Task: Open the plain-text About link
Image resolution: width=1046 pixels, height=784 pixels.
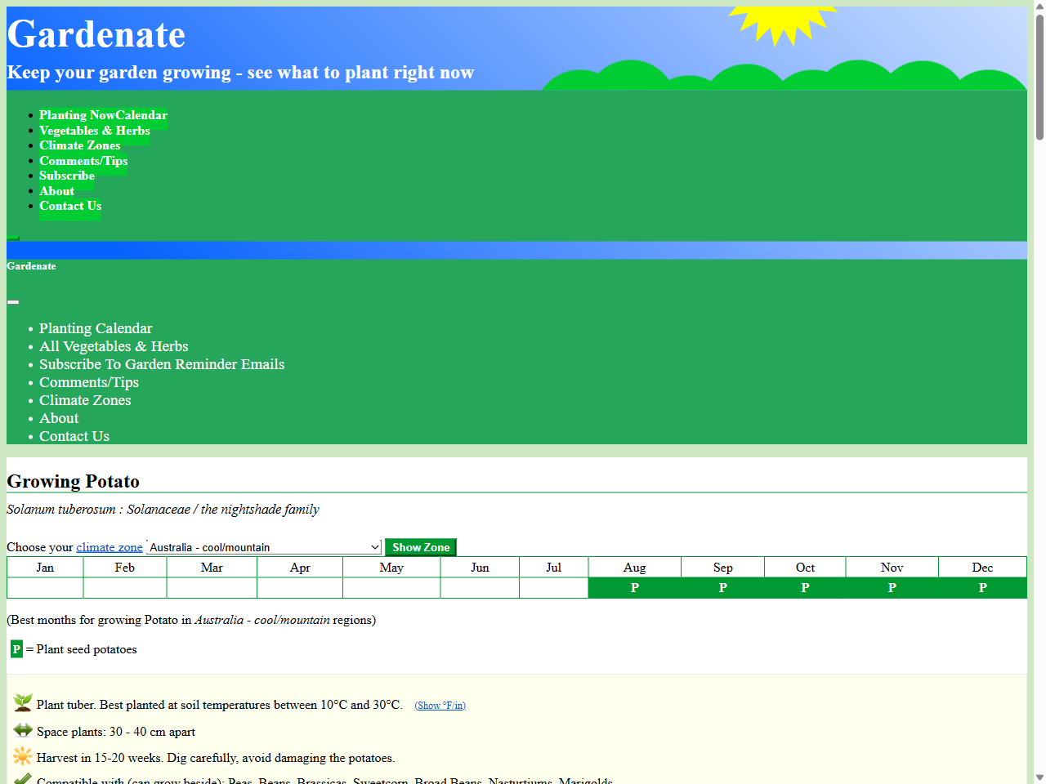Action: point(59,418)
